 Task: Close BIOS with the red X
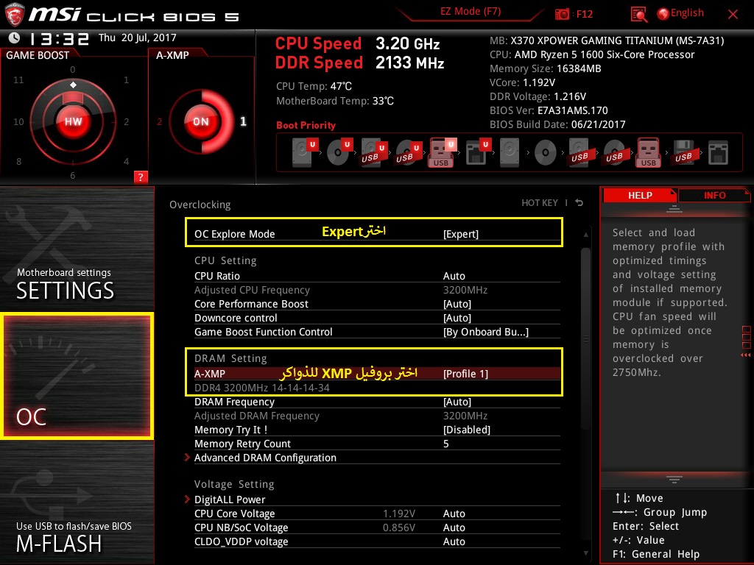tap(733, 15)
